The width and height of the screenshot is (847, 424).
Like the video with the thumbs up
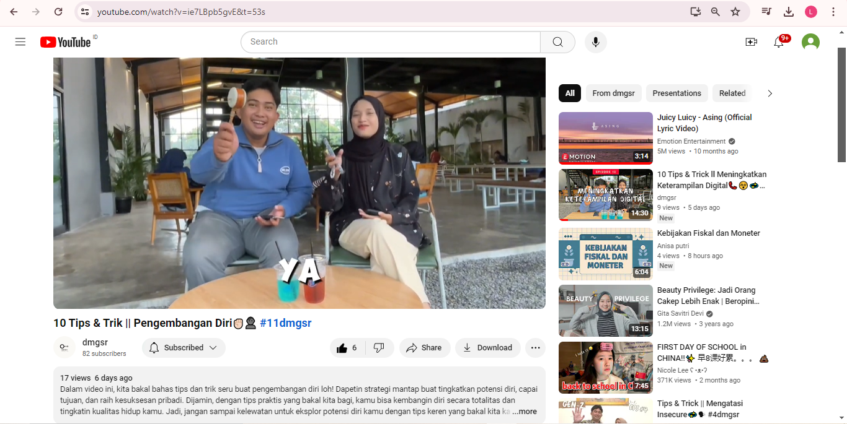click(347, 348)
